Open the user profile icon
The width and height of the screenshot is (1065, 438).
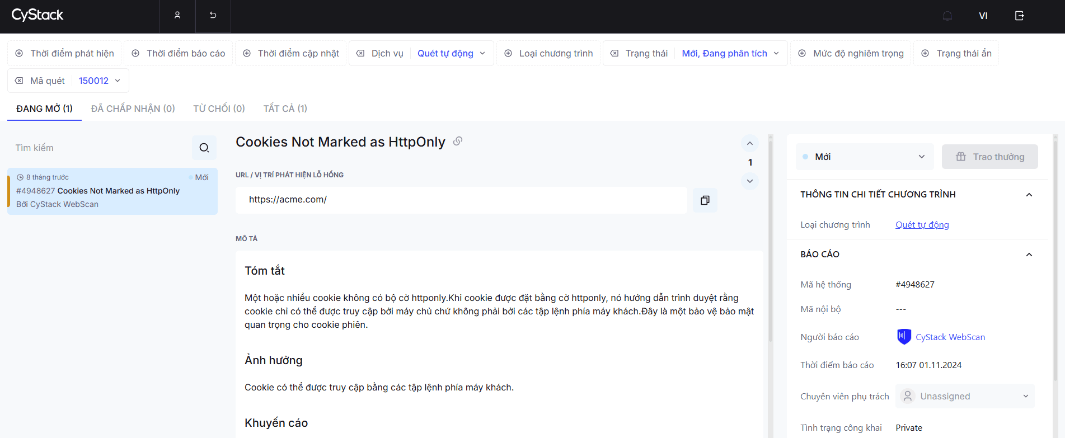click(177, 16)
